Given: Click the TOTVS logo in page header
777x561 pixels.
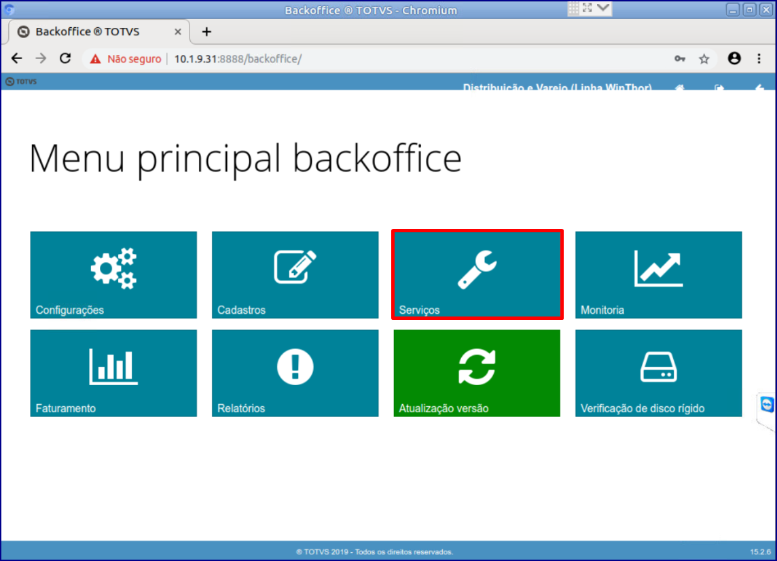Looking at the screenshot, I should coord(21,82).
